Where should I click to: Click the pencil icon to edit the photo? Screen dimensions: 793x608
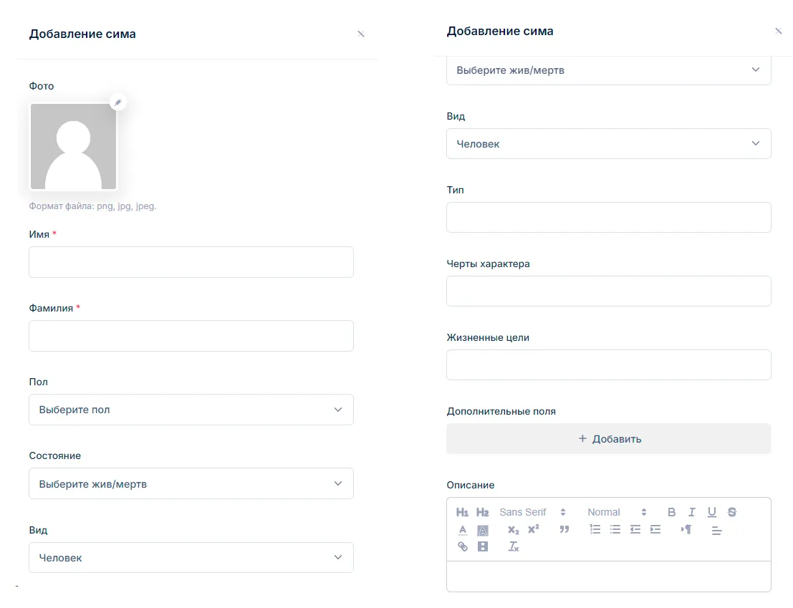[117, 102]
